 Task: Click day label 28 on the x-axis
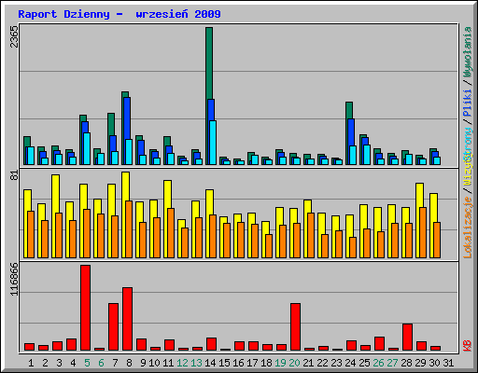(406, 363)
